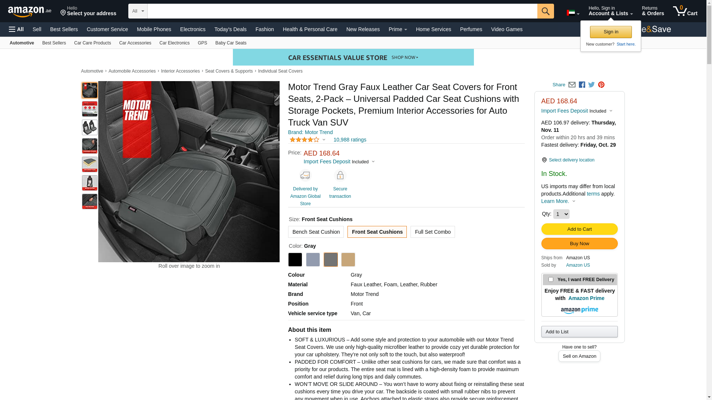Open the shopping cart icon
712x400 pixels.
coord(685,11)
